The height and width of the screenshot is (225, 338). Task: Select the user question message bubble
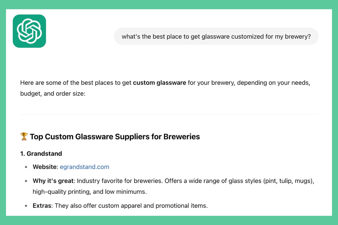pyautogui.click(x=216, y=36)
